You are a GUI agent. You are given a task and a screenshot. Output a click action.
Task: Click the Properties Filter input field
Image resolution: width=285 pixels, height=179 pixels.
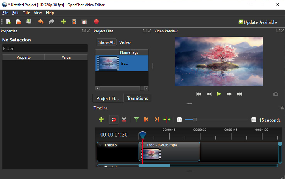click(x=45, y=49)
